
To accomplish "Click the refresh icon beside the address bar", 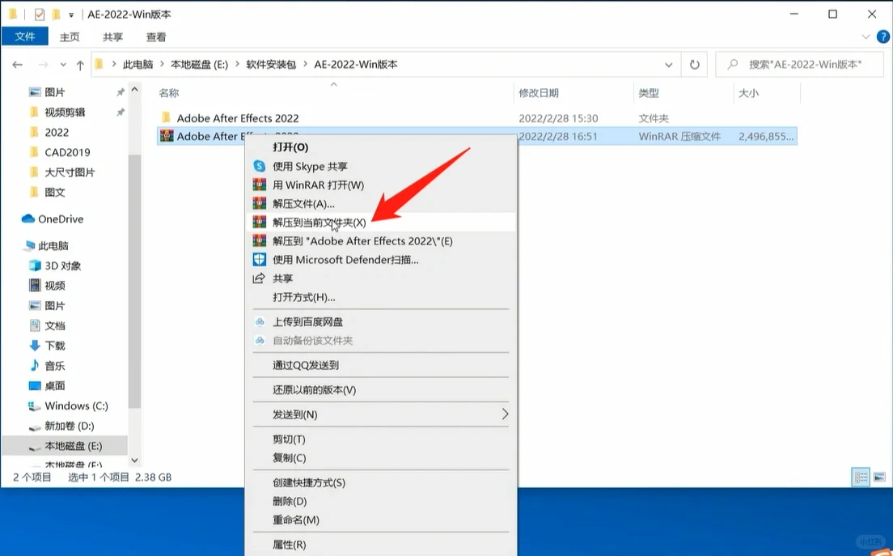I will pyautogui.click(x=694, y=64).
